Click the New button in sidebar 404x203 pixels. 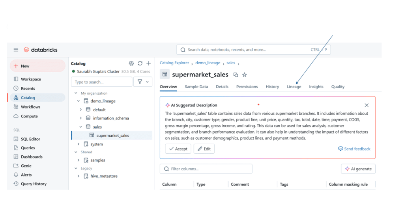click(37, 66)
